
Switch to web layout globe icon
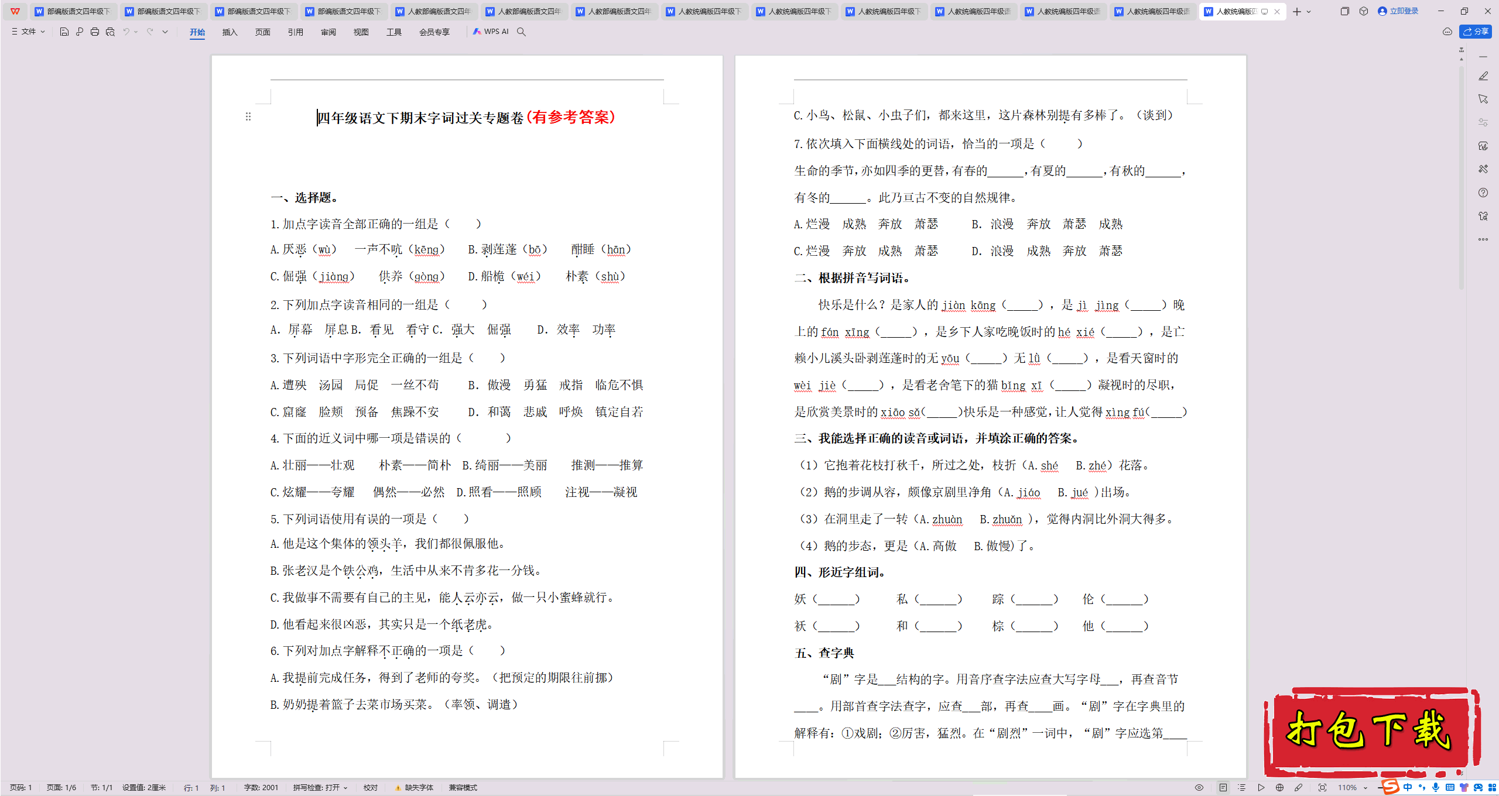(1279, 787)
